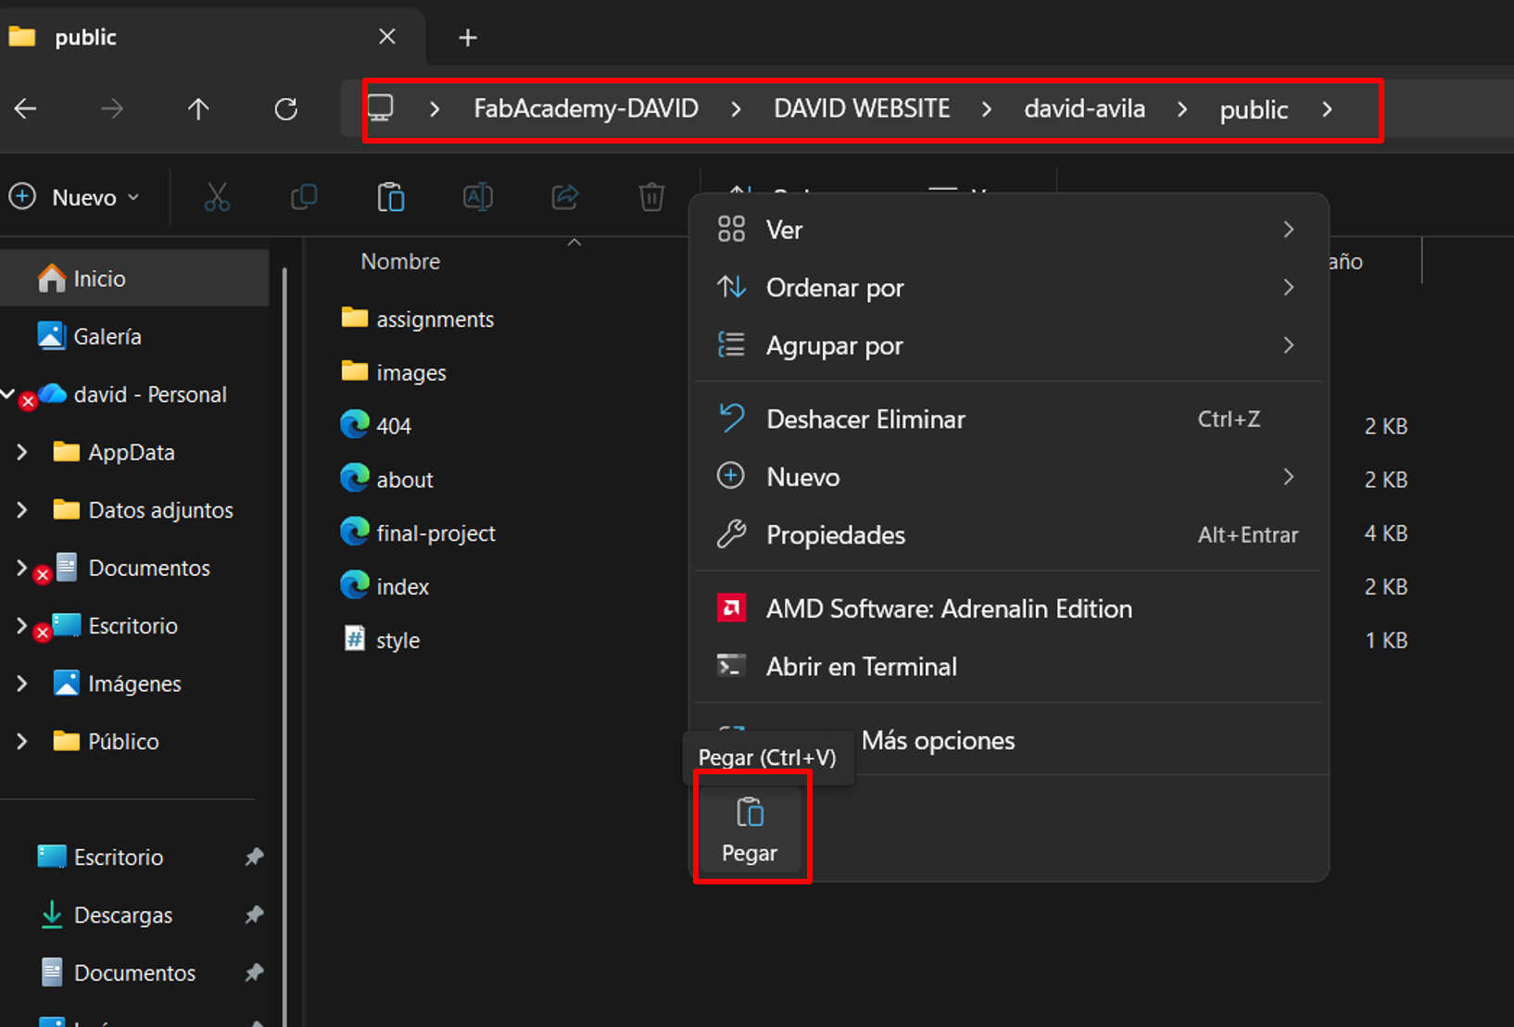The height and width of the screenshot is (1027, 1514).
Task: Collapse the david - Personal tree node
Action: 8,395
